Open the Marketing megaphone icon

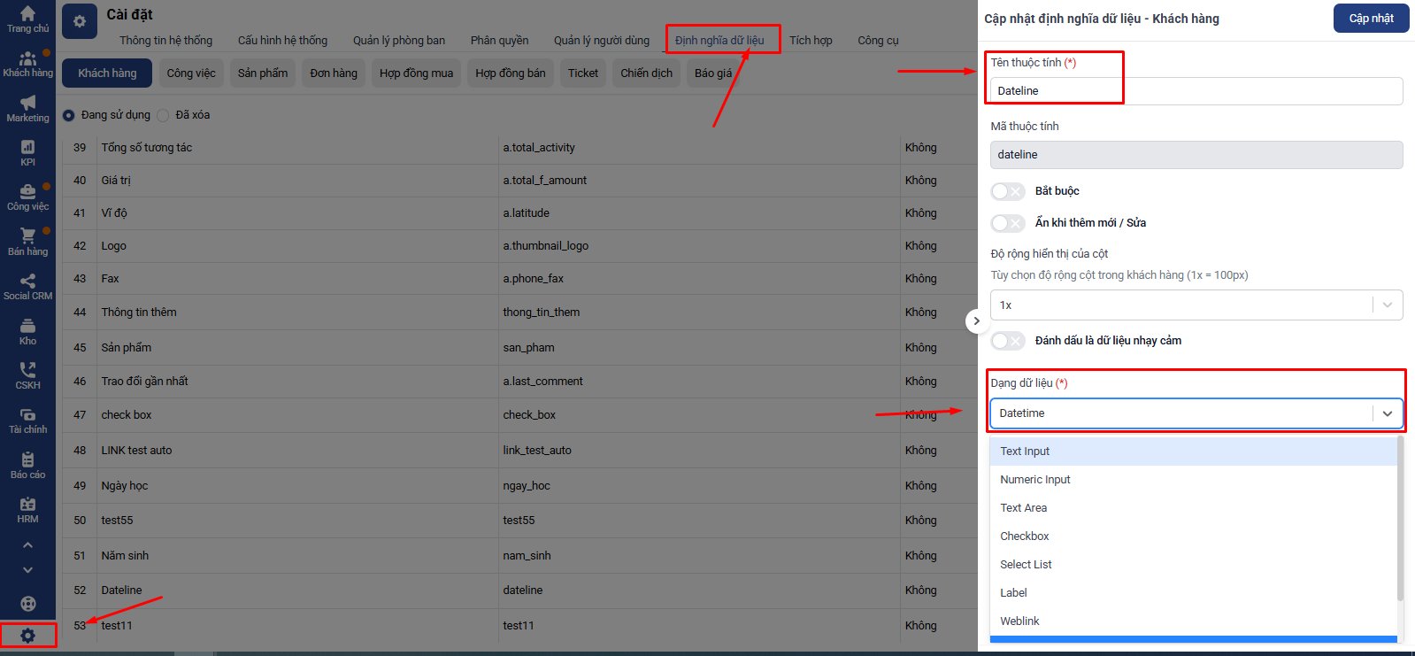[27, 104]
